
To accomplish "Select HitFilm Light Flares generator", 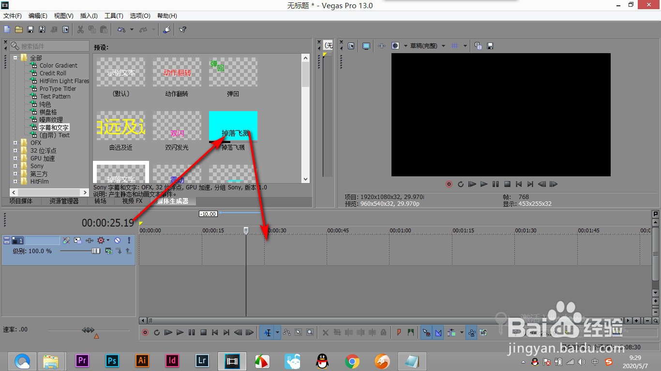I will coord(64,81).
